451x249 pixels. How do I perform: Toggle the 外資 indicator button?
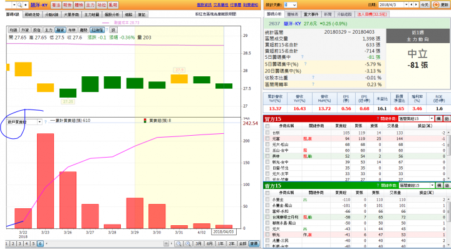point(24,30)
